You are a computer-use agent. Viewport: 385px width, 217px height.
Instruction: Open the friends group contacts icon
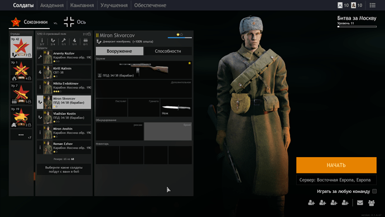(x=372, y=202)
